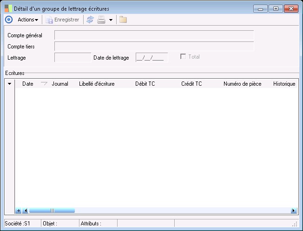Expand the print options dropdown arrow

tap(111, 20)
